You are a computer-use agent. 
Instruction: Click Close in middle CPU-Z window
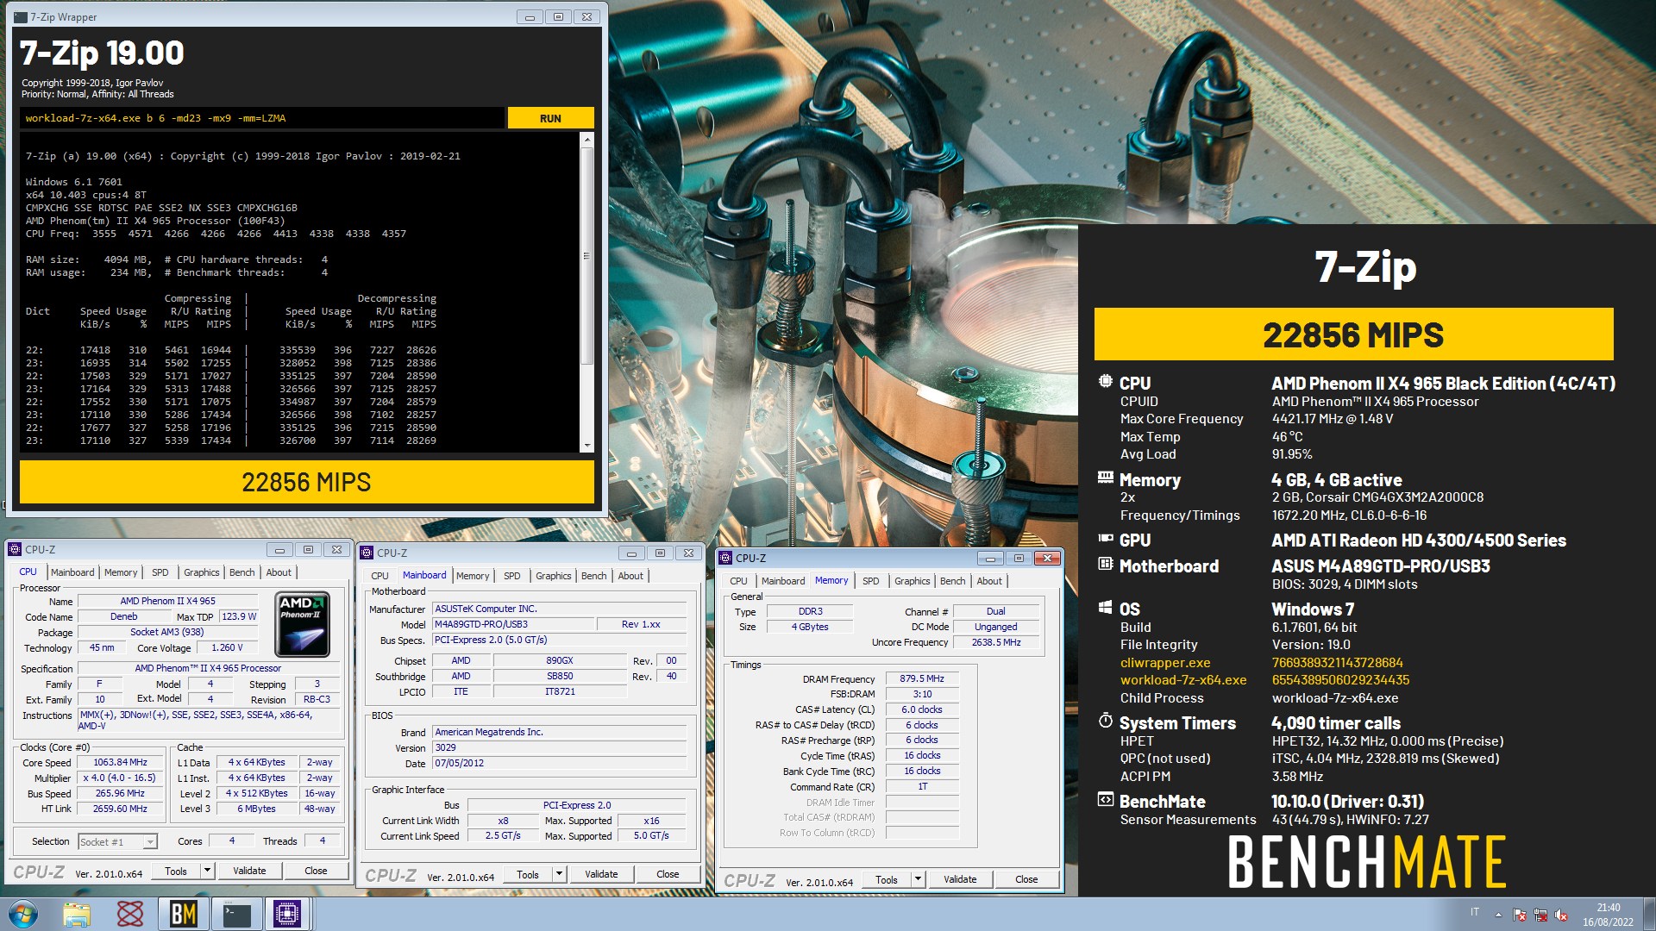(x=668, y=874)
